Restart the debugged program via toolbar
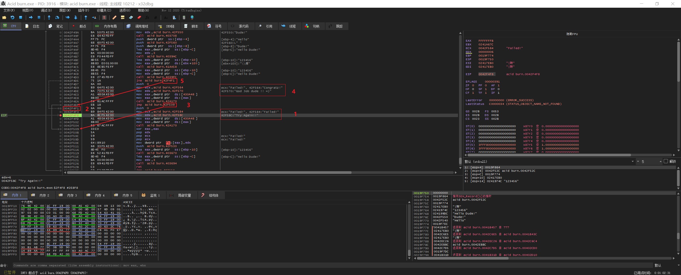 [x=12, y=18]
